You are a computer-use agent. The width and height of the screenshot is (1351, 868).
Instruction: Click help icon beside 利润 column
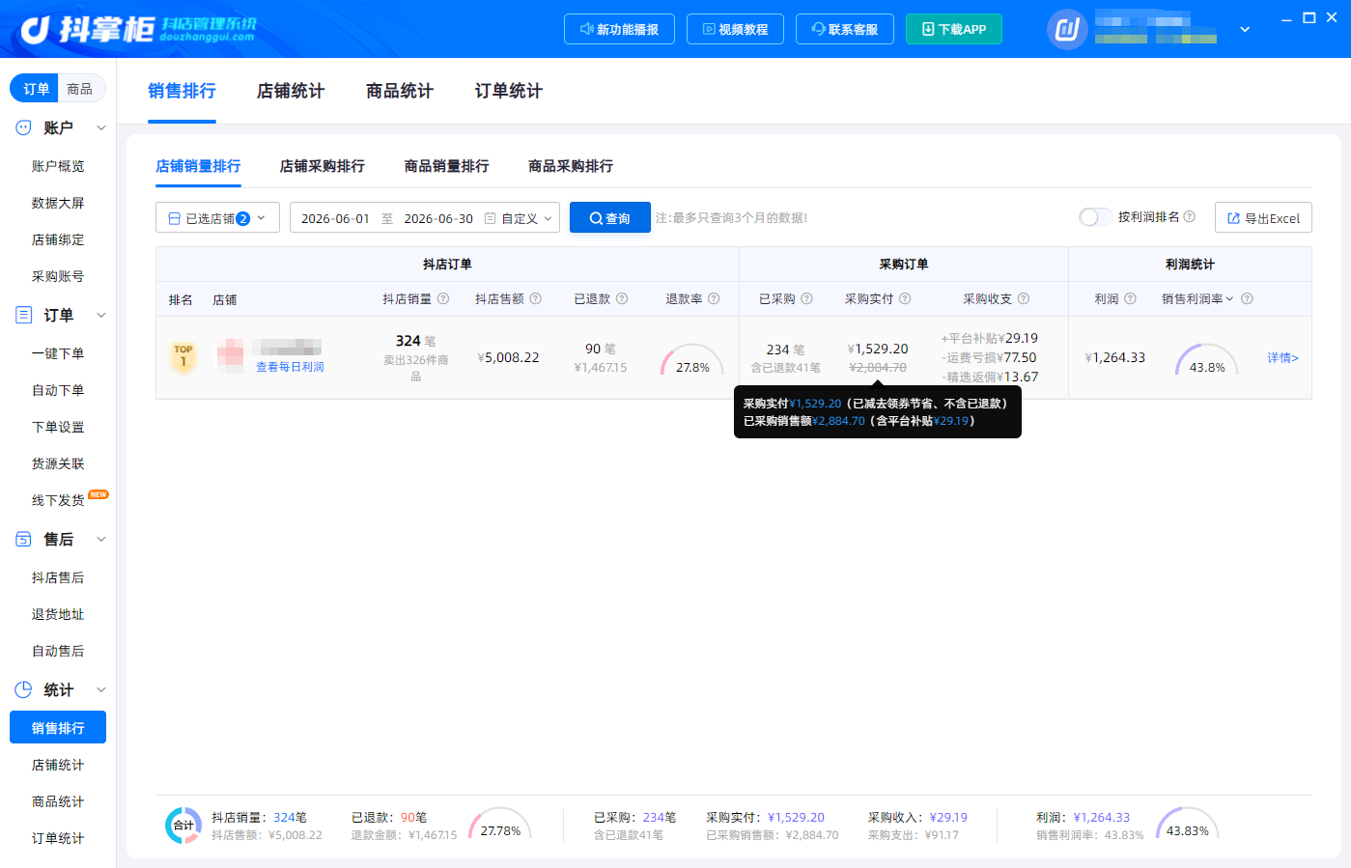(x=1130, y=299)
